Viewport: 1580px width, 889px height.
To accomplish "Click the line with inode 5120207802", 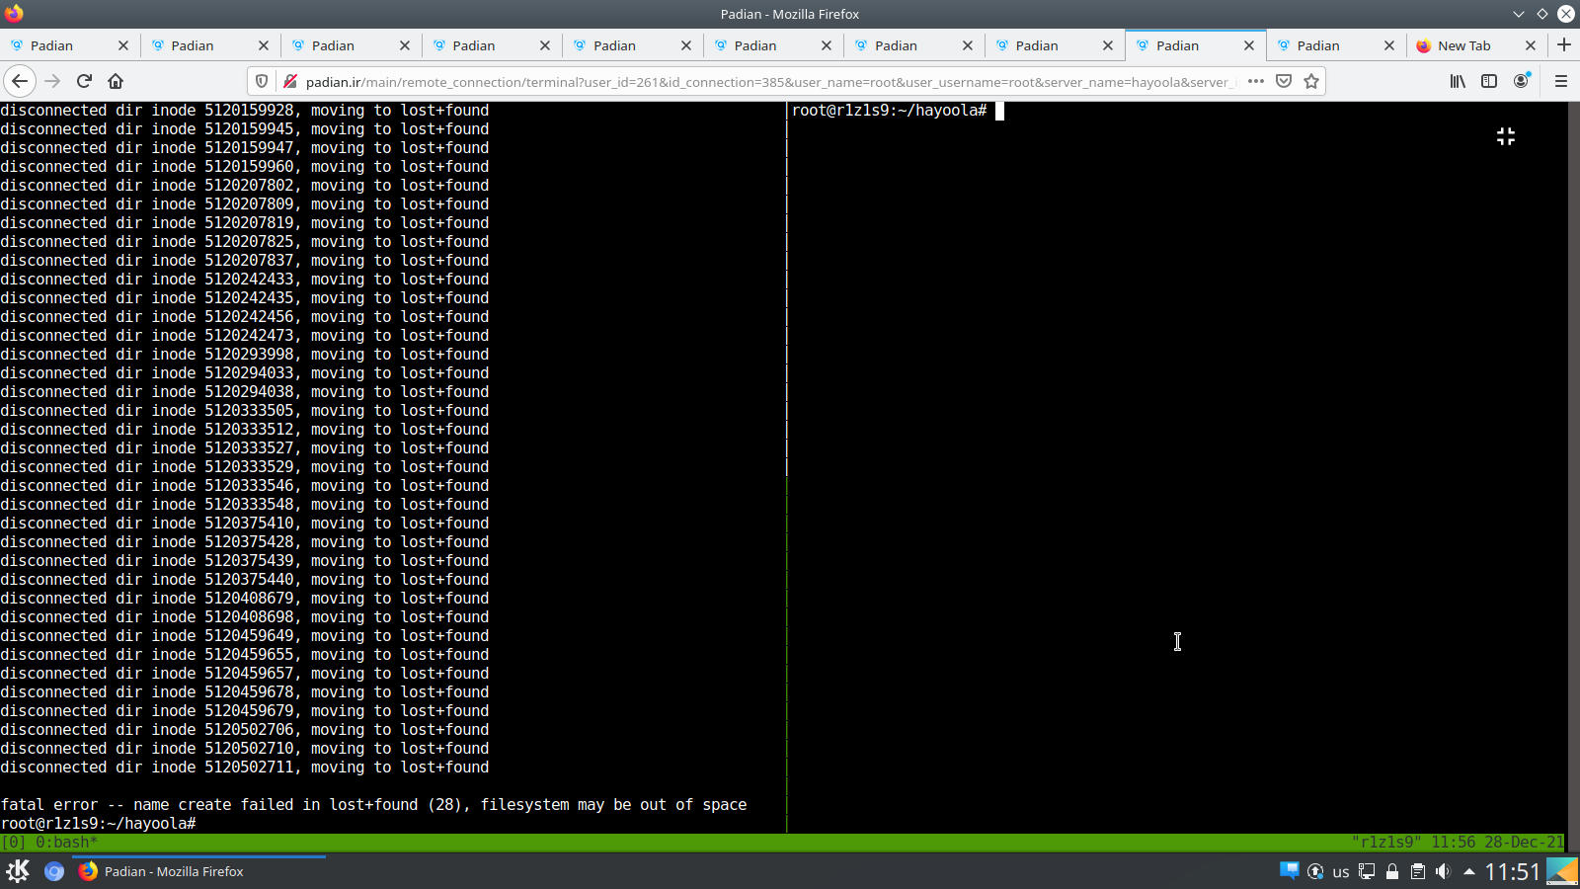I will click(x=245, y=186).
